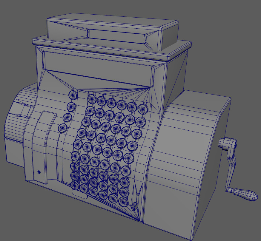Click the crank arm connecting to the body
The image size is (261, 241).
pyautogui.click(x=231, y=167)
